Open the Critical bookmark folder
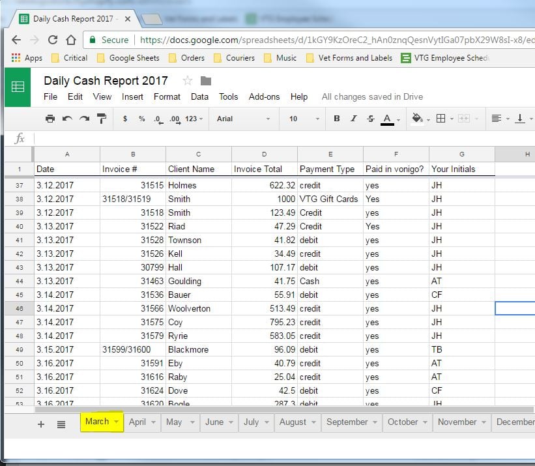The height and width of the screenshot is (466, 535). [x=69, y=58]
